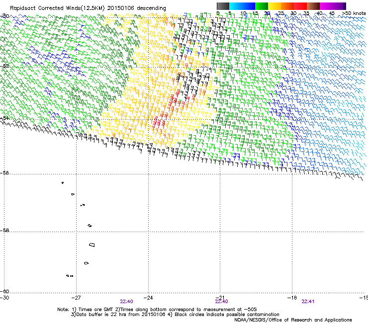Click the brown 35-40 knots legend segment
The width and height of the screenshot is (368, 323).
coord(313,6)
